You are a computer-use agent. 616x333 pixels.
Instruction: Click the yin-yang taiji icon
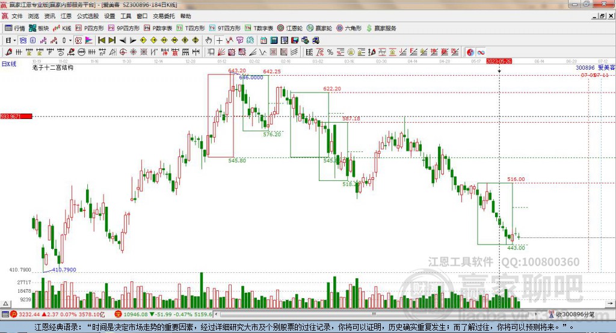coord(470,52)
